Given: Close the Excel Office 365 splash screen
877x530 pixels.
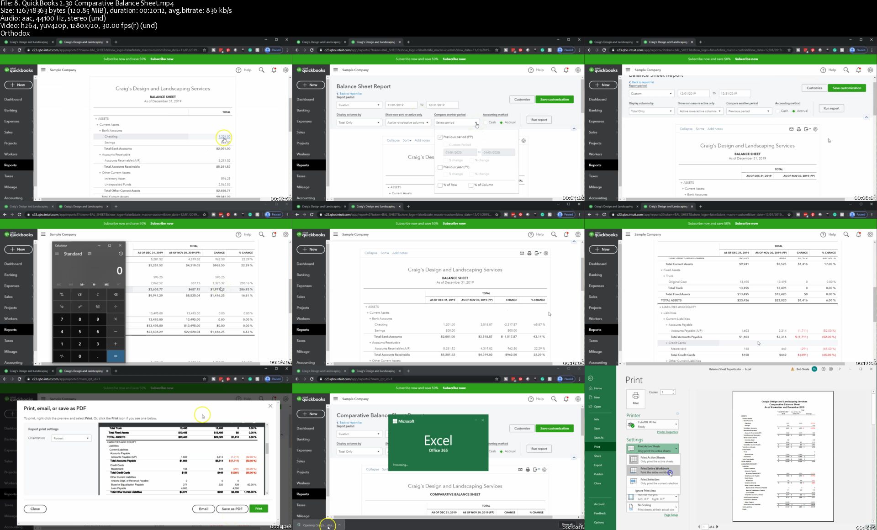Looking at the screenshot, I should coord(483,420).
